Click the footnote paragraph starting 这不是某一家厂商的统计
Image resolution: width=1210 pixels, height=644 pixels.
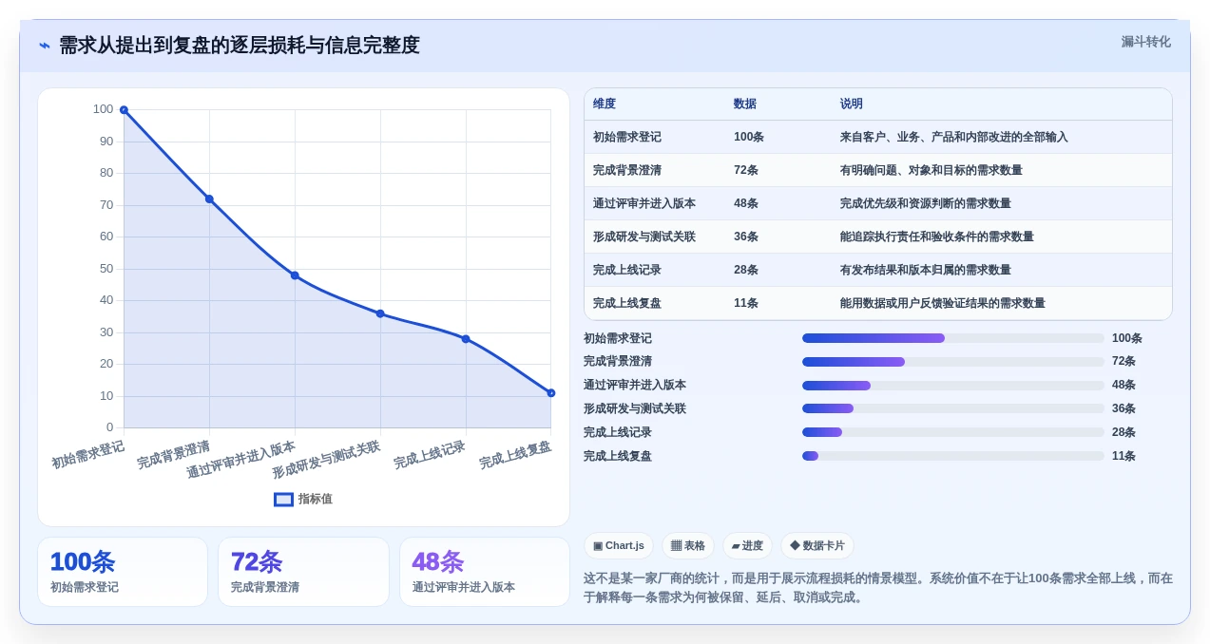click(x=877, y=588)
